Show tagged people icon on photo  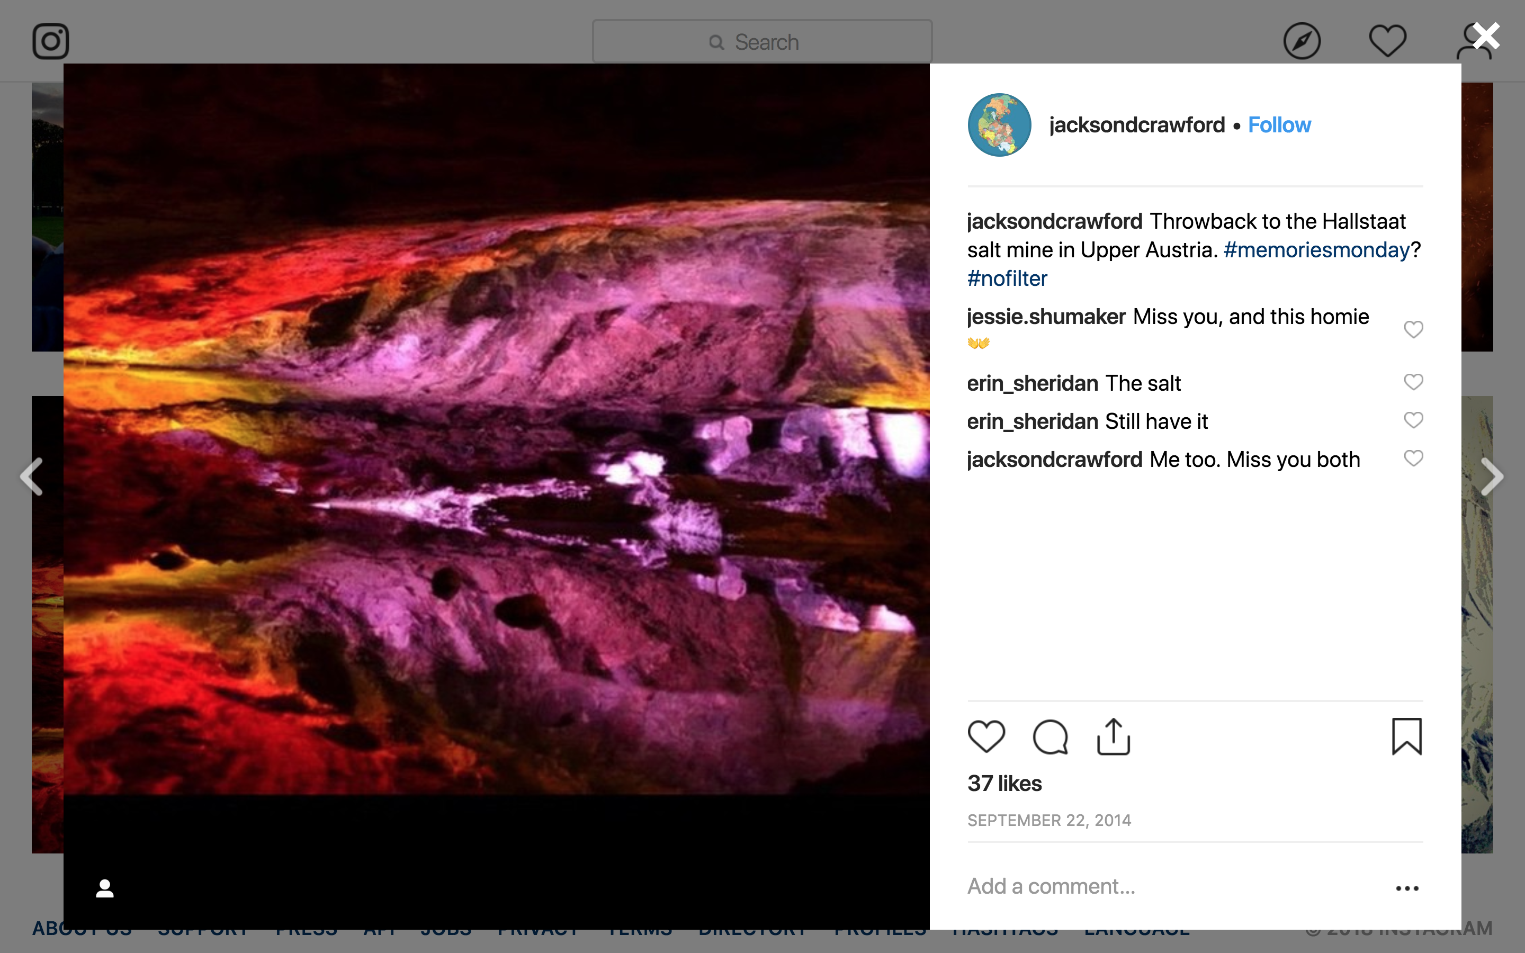point(105,888)
